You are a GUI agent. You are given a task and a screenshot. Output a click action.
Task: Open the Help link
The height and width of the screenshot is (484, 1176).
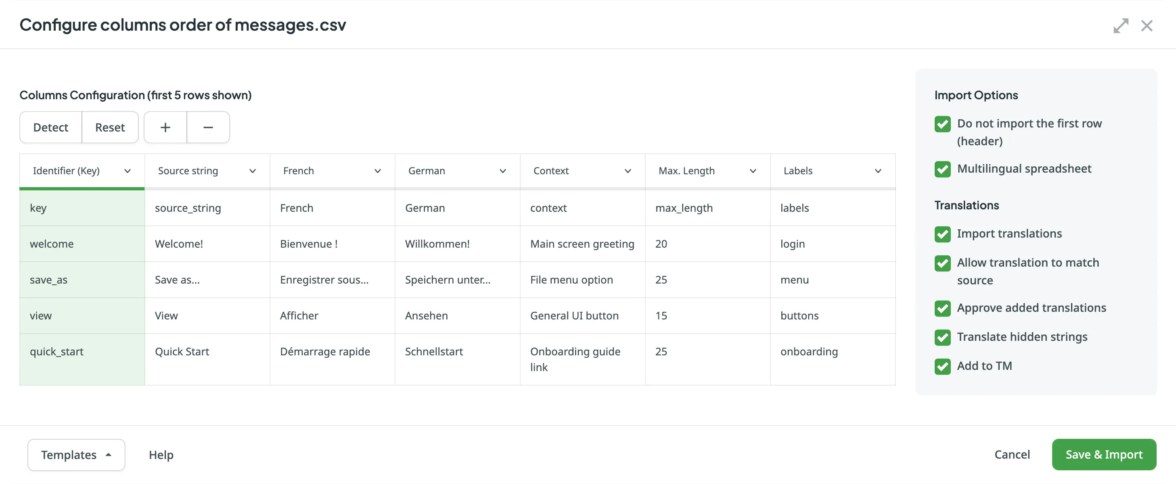161,454
